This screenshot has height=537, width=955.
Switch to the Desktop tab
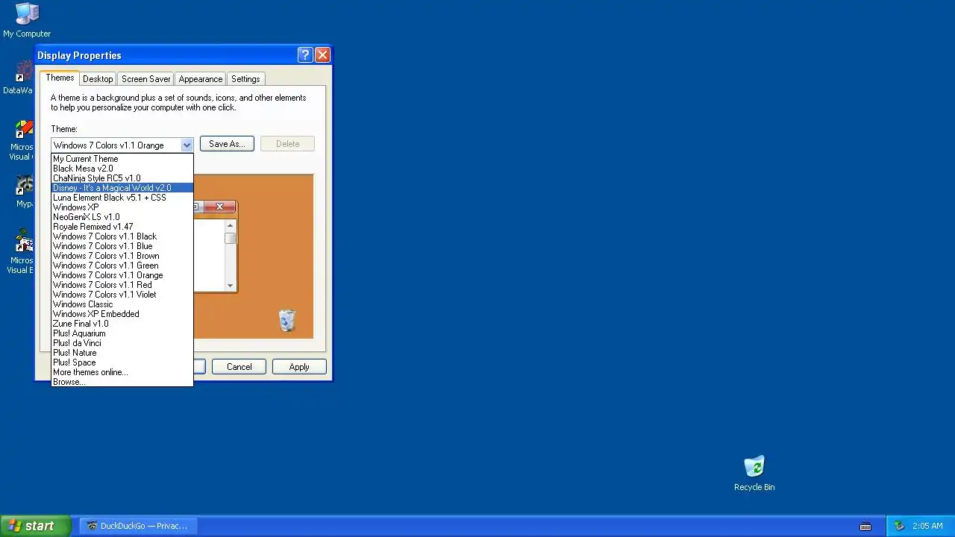tap(98, 79)
